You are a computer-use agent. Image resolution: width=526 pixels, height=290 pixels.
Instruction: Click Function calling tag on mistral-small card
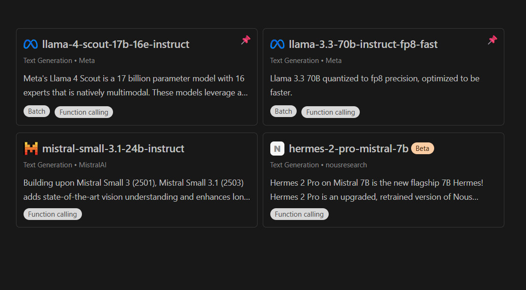53,214
